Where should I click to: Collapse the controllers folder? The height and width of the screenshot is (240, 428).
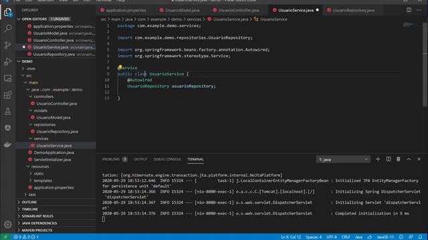tap(56, 97)
